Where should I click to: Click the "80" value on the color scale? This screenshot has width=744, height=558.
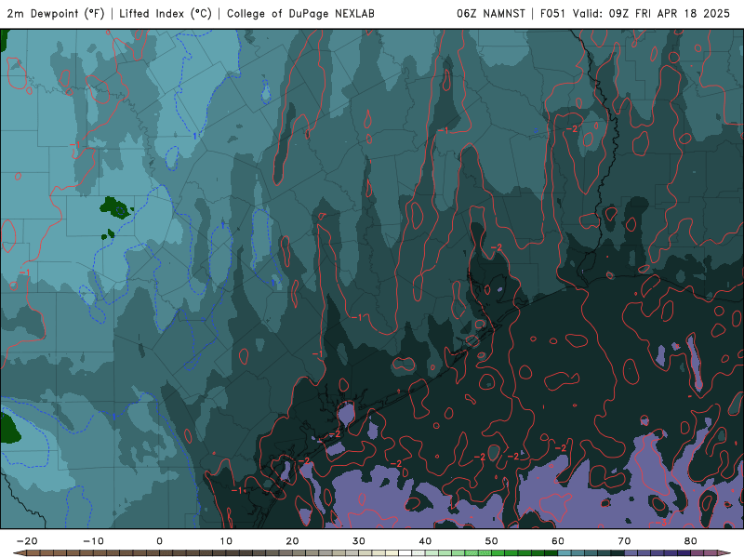click(x=691, y=541)
